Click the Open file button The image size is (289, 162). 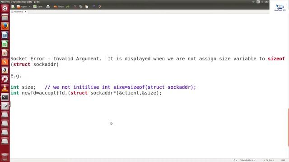point(22,7)
